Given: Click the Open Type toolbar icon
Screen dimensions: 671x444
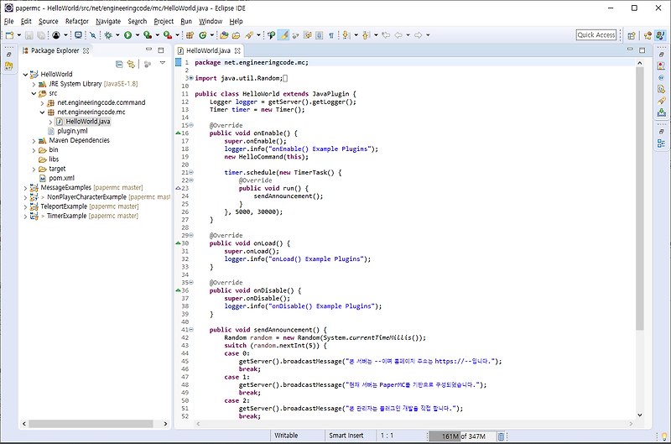Looking at the screenshot, I should (224, 35).
